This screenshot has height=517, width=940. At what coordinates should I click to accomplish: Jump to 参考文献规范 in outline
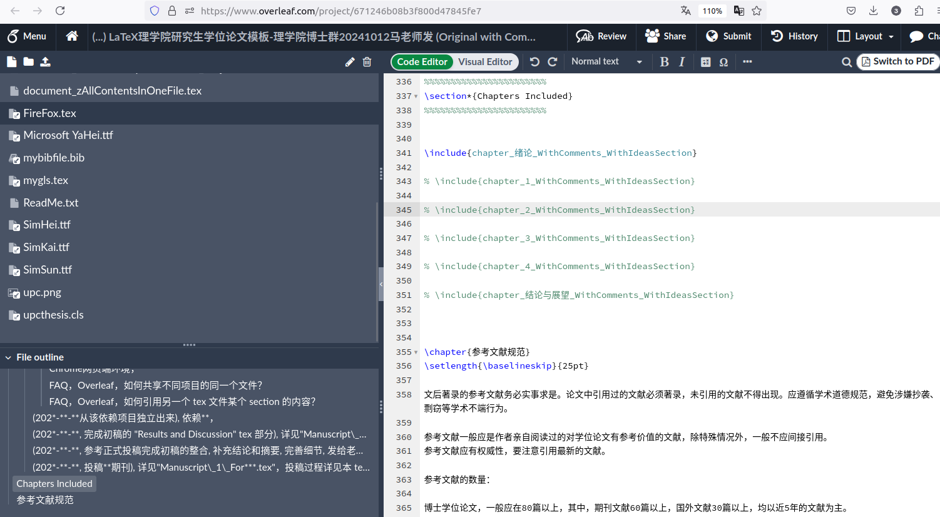click(45, 500)
